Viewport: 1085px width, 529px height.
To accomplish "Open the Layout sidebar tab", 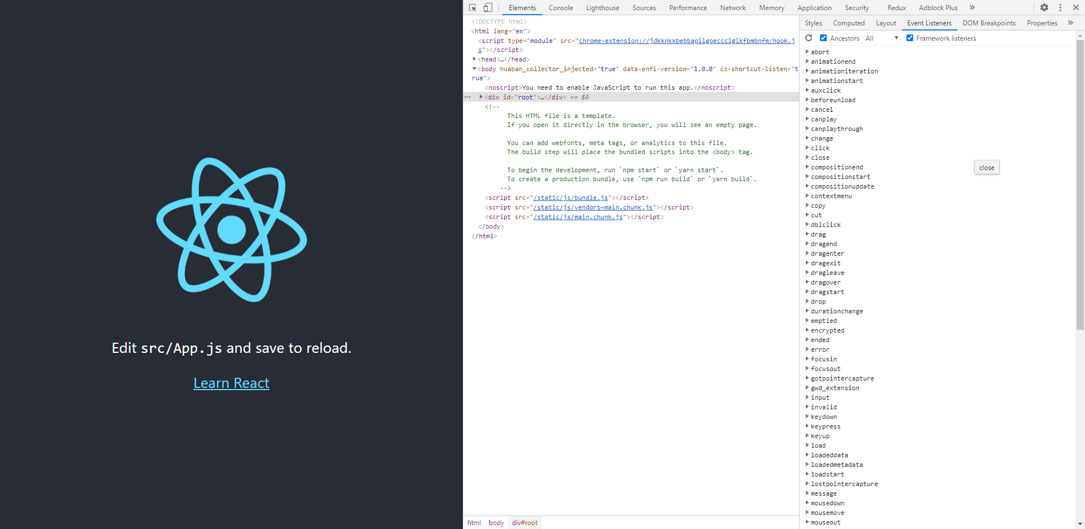I will 886,23.
